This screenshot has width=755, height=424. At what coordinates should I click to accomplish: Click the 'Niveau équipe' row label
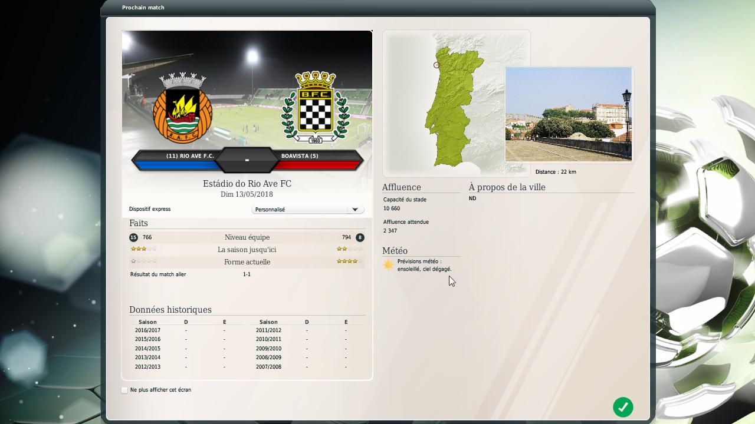(x=247, y=237)
